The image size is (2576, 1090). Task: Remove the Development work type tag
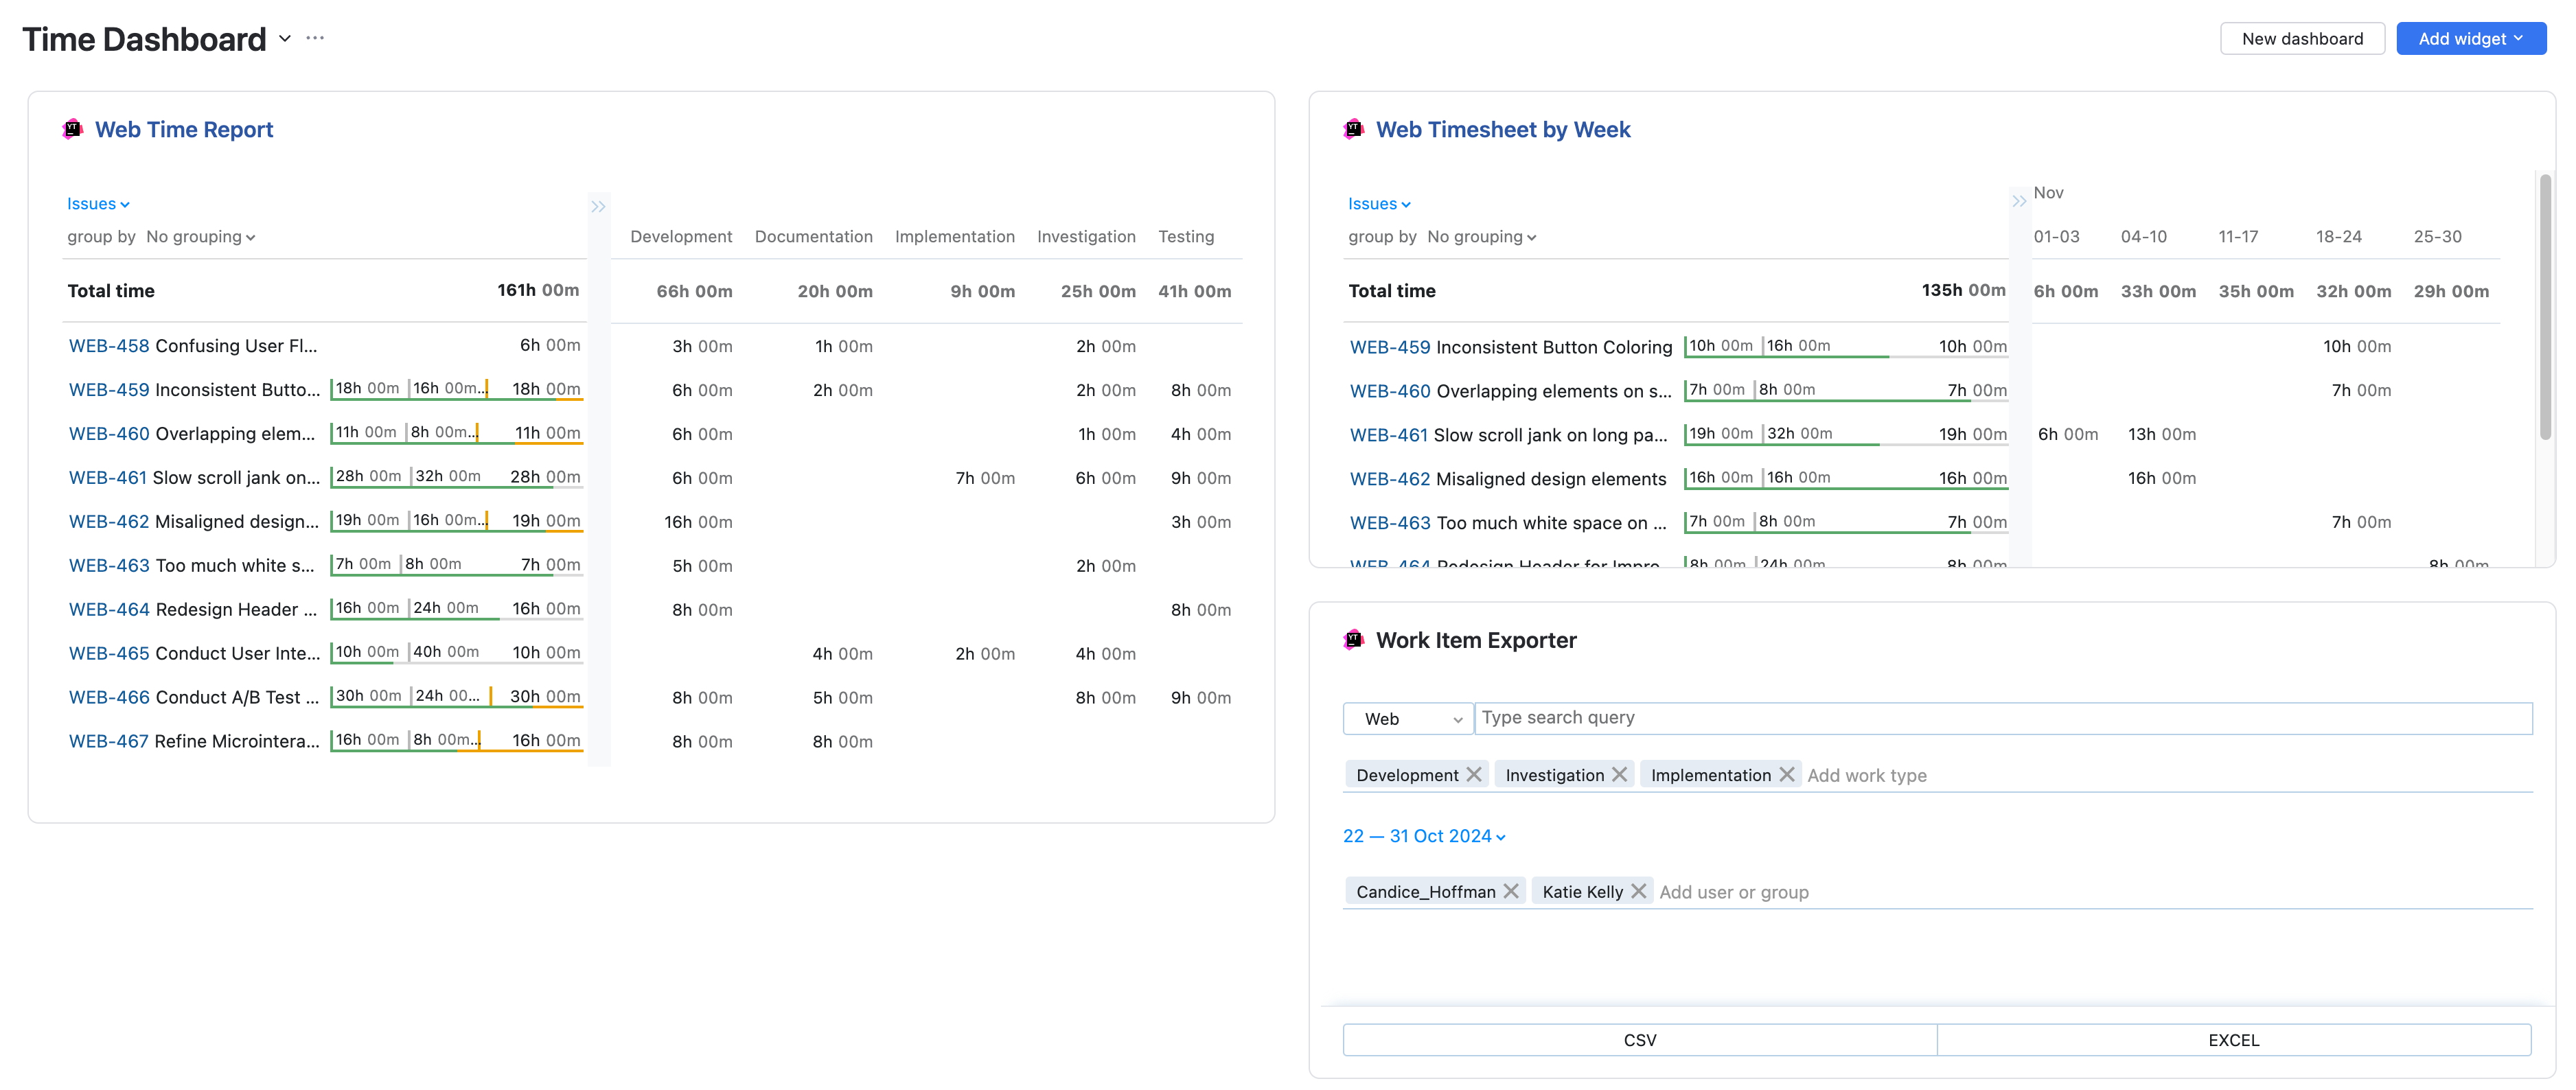1474,775
